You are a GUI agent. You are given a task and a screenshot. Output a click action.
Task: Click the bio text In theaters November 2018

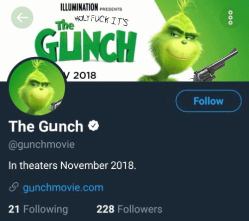click(x=72, y=165)
